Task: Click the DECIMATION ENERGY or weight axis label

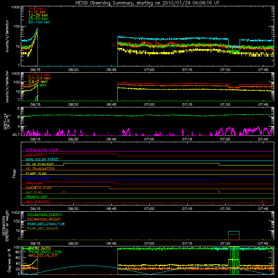Action: (5, 226)
